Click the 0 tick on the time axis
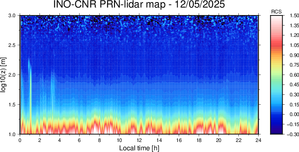 (20, 140)
